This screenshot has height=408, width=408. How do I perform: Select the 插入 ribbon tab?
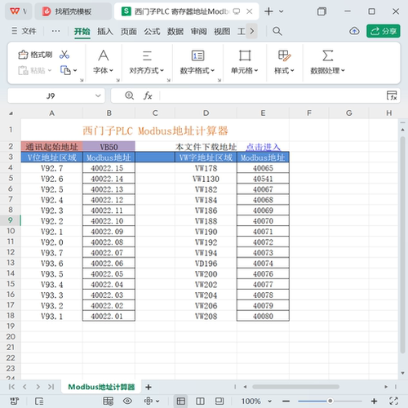pos(105,32)
